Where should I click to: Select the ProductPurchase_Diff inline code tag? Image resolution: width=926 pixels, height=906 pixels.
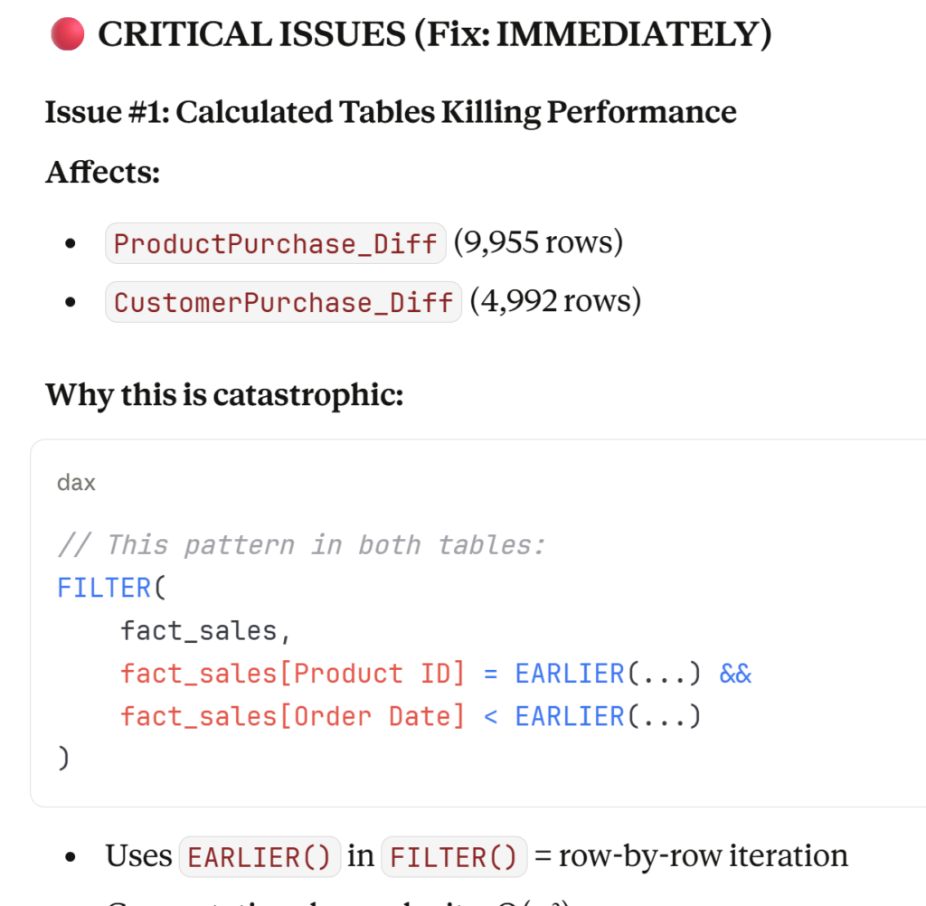coord(276,243)
